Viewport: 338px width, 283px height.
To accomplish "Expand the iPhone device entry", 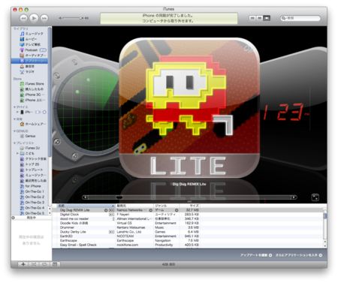I will coord(17,112).
